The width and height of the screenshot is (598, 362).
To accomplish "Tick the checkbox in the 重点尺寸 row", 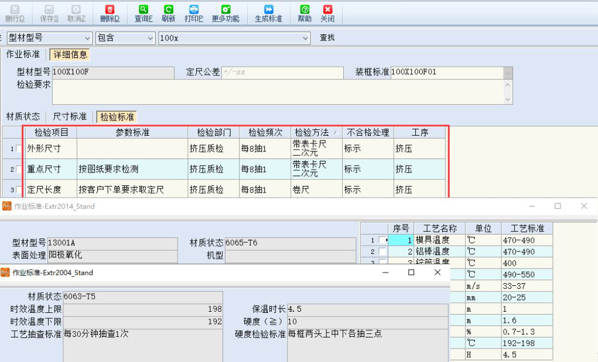I will (19, 170).
